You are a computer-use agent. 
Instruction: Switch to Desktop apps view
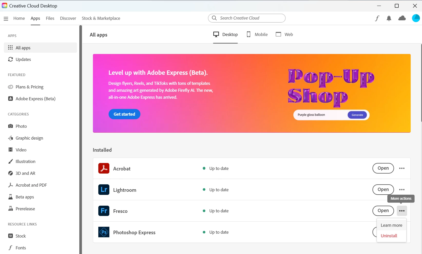point(225,34)
